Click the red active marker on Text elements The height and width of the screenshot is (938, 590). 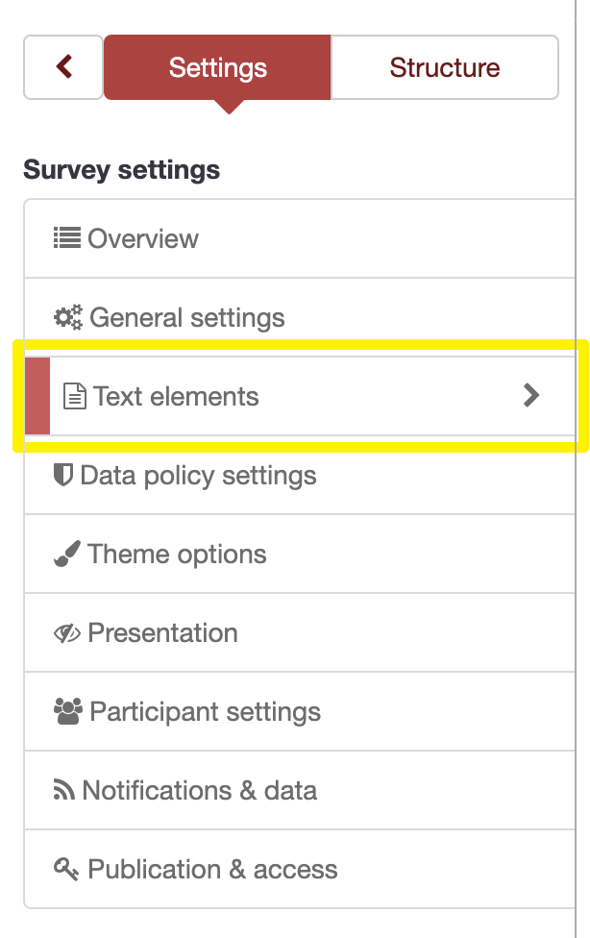click(37, 396)
